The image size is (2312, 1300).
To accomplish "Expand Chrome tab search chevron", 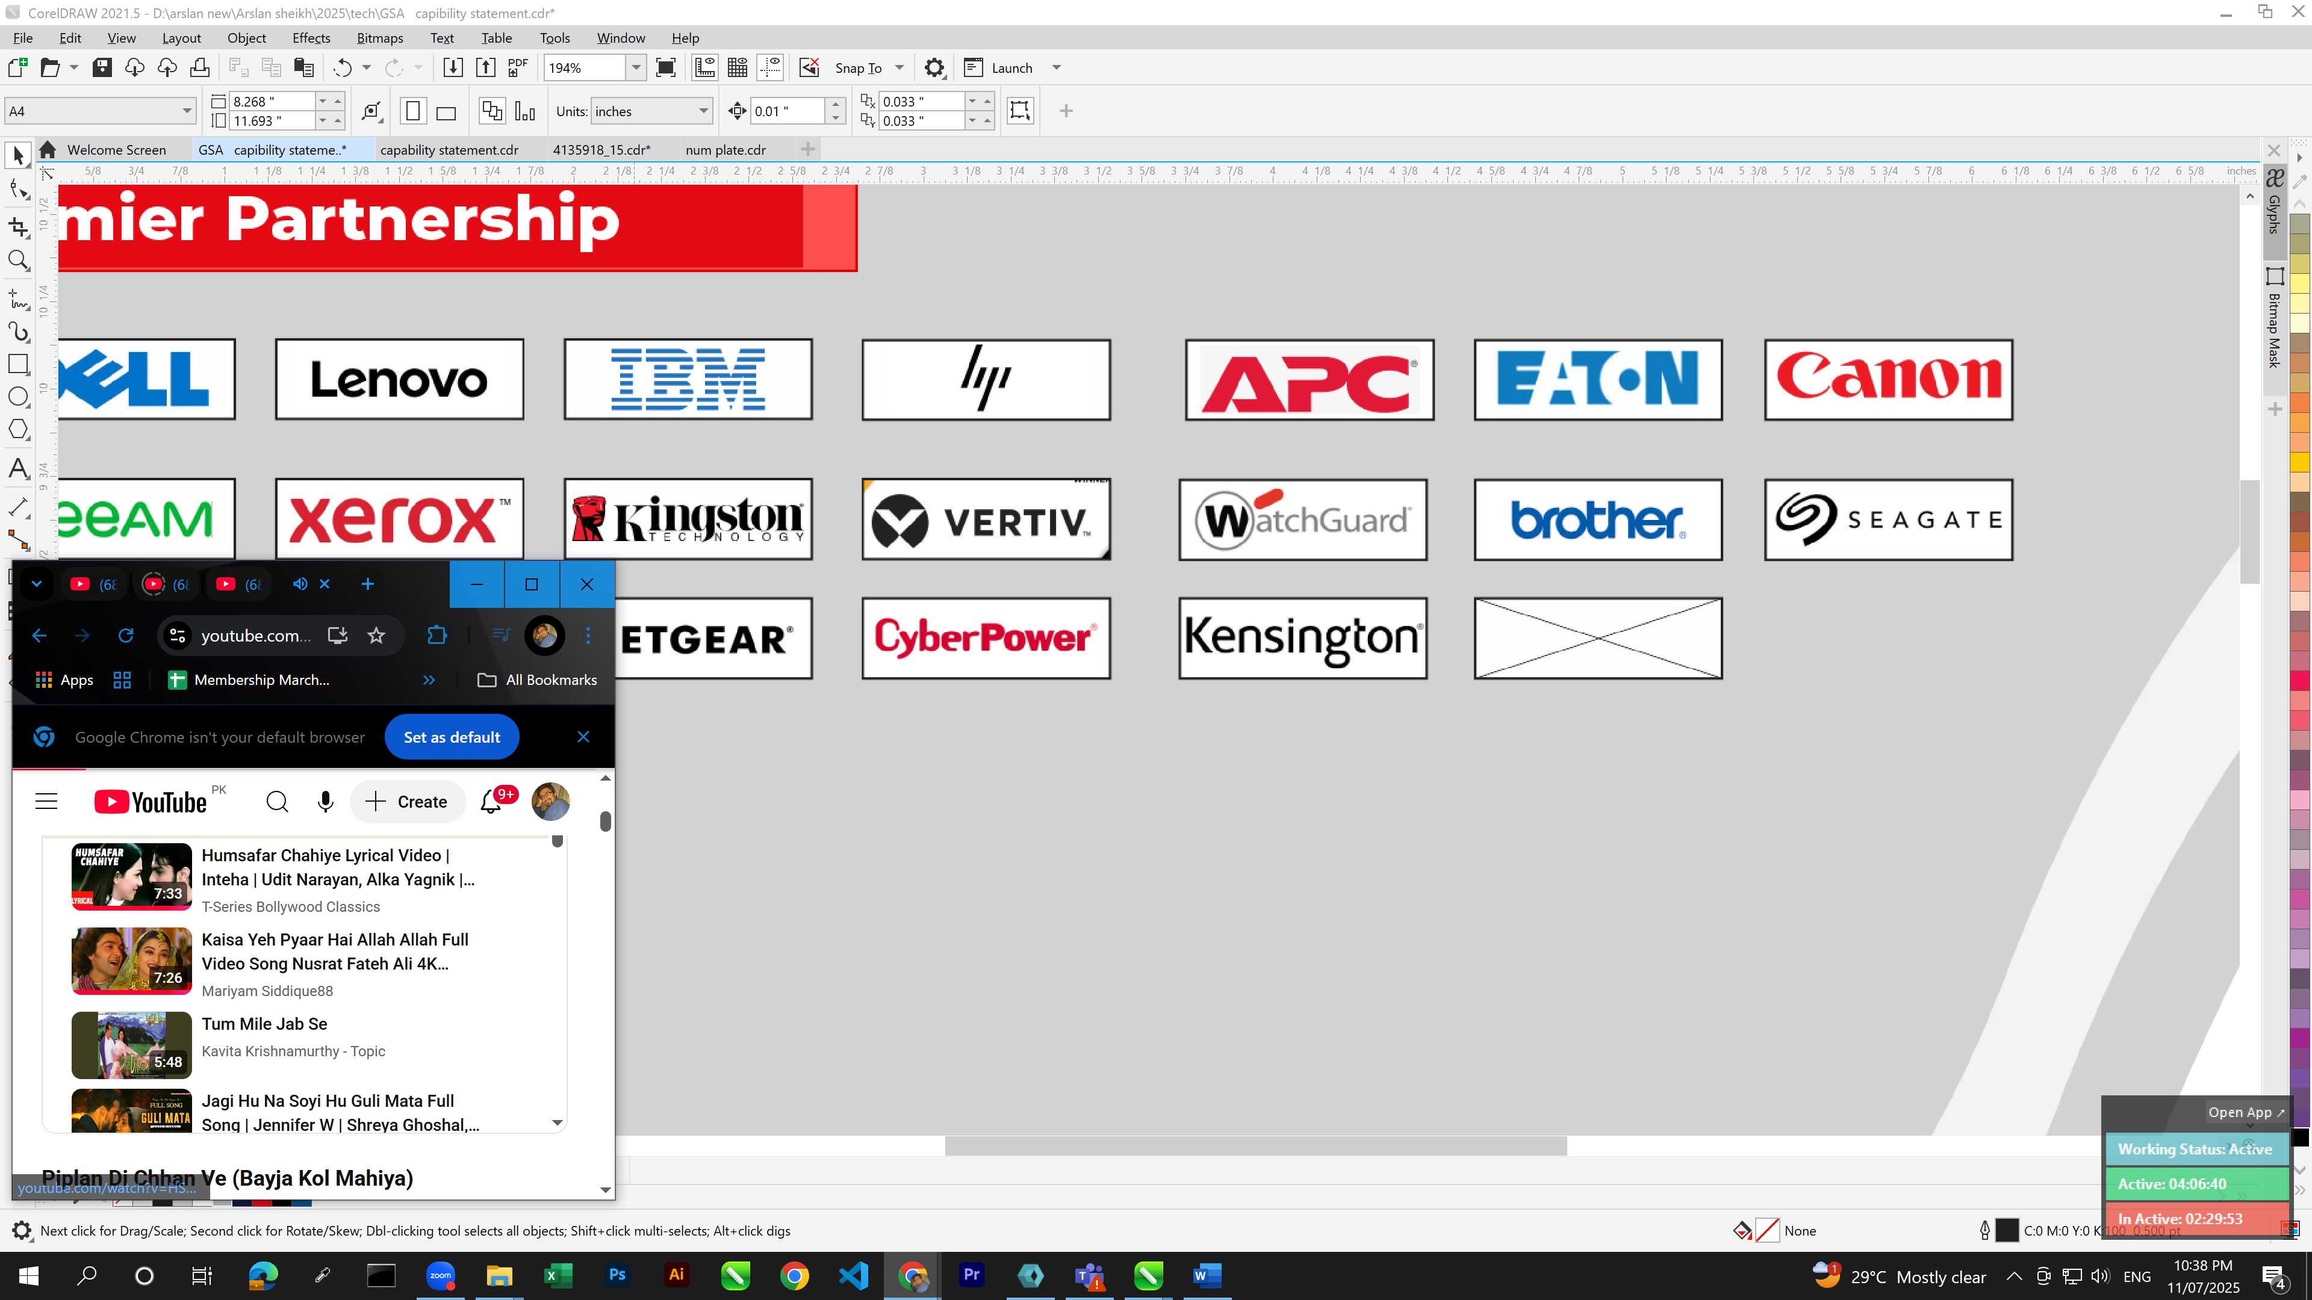I will tap(37, 584).
